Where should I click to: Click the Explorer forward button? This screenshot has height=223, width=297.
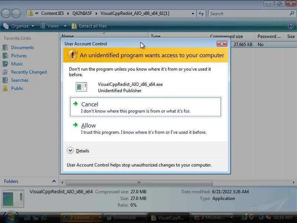click(16, 13)
